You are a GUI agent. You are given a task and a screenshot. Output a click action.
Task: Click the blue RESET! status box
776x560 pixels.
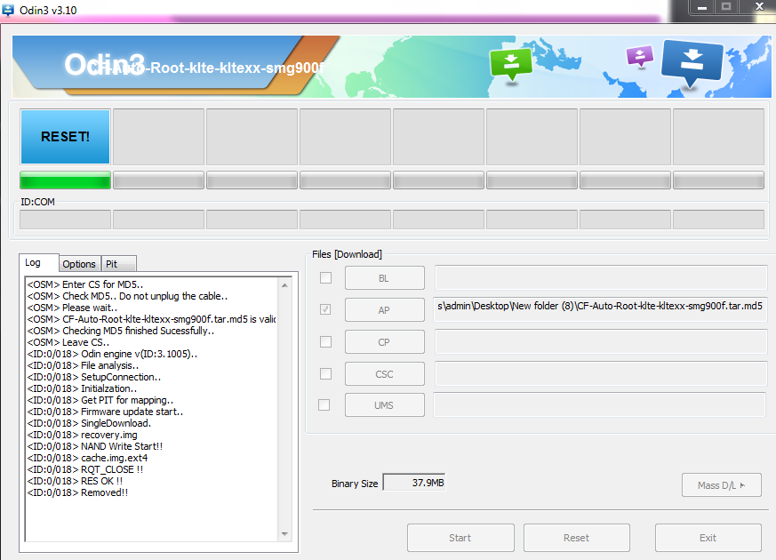[65, 137]
